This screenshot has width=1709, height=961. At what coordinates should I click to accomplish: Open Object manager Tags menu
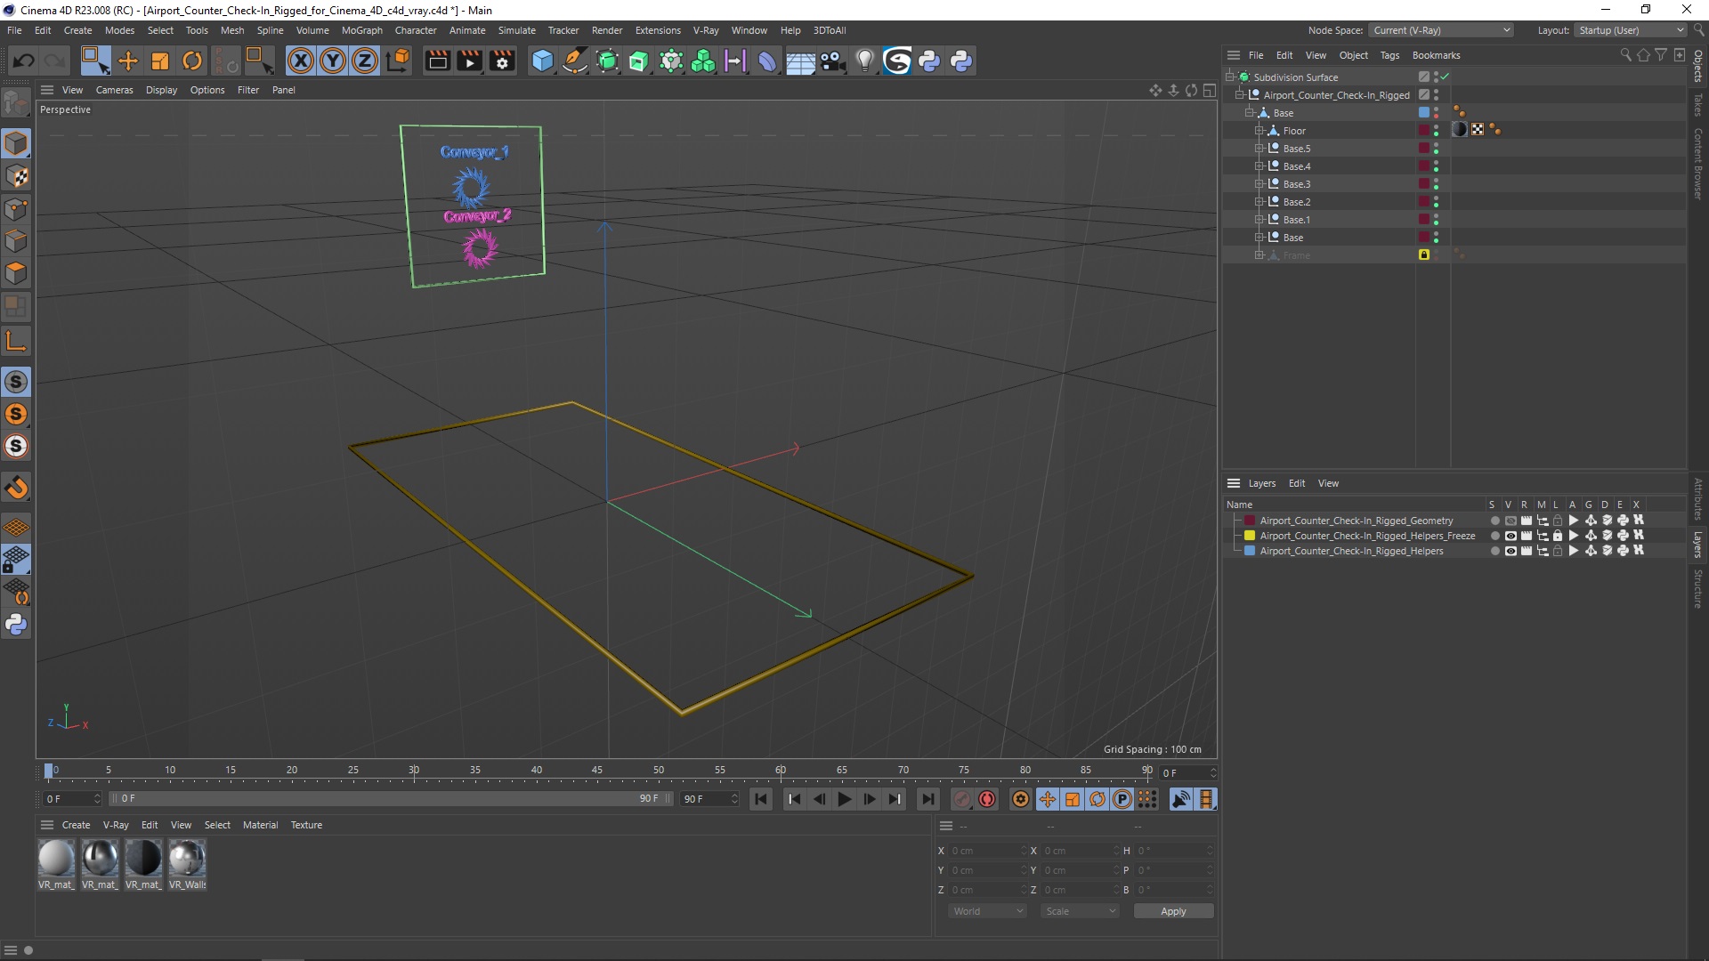(1389, 55)
